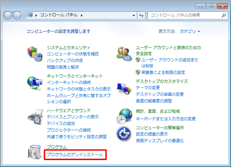The height and width of the screenshot is (167, 231).
Task: Maximize the Control Panel window
Action: [211, 6]
